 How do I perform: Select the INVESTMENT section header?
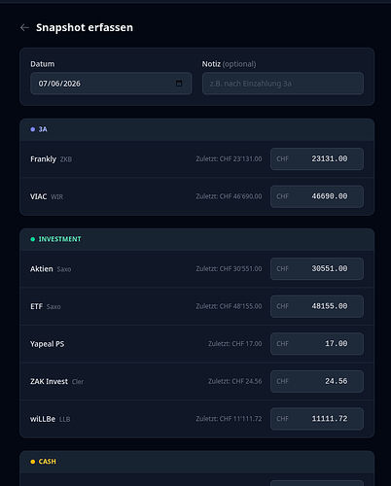tap(197, 239)
